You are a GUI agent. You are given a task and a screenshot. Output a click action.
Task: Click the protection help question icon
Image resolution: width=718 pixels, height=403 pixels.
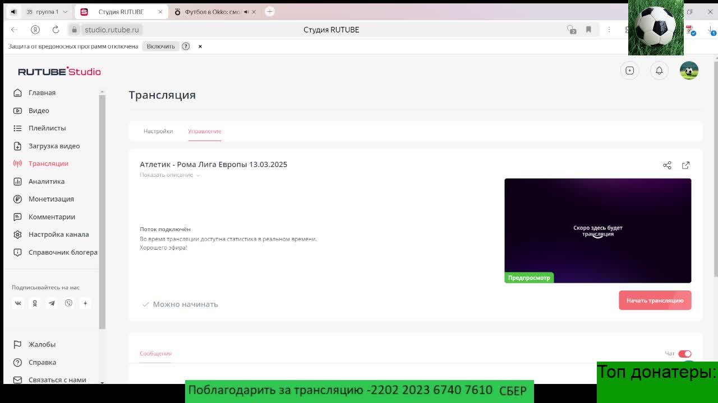coord(186,46)
